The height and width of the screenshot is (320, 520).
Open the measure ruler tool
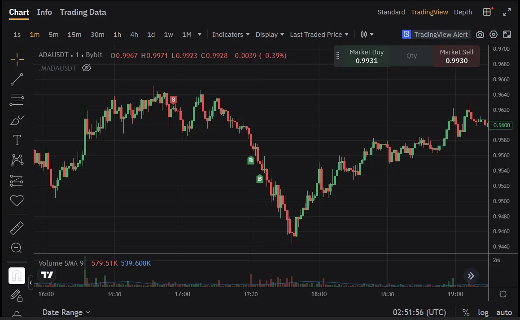(17, 228)
